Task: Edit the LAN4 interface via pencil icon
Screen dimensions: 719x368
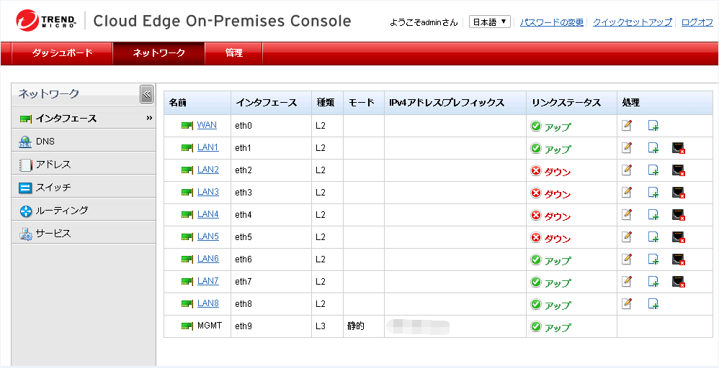Action: tap(627, 215)
